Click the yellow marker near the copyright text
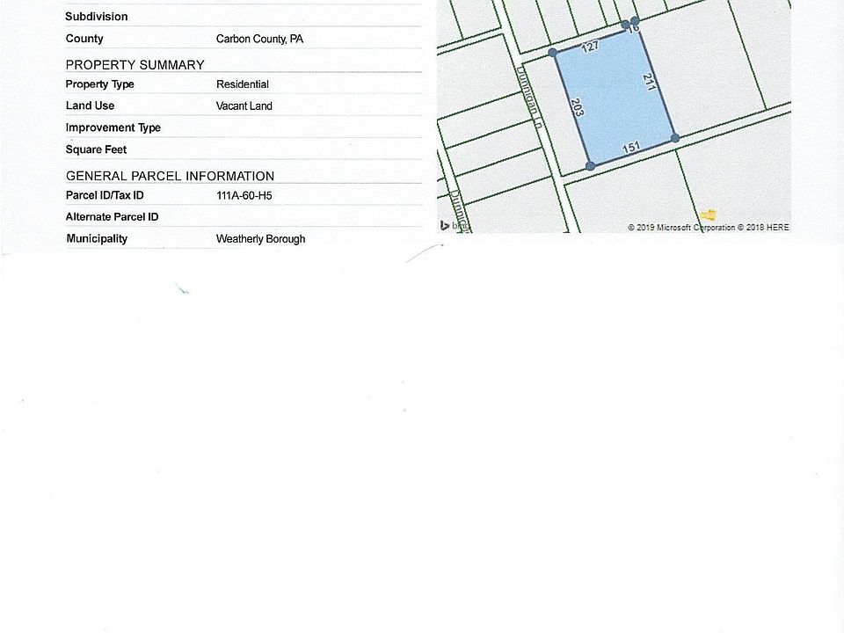Image resolution: width=844 pixels, height=633 pixels. (x=709, y=215)
